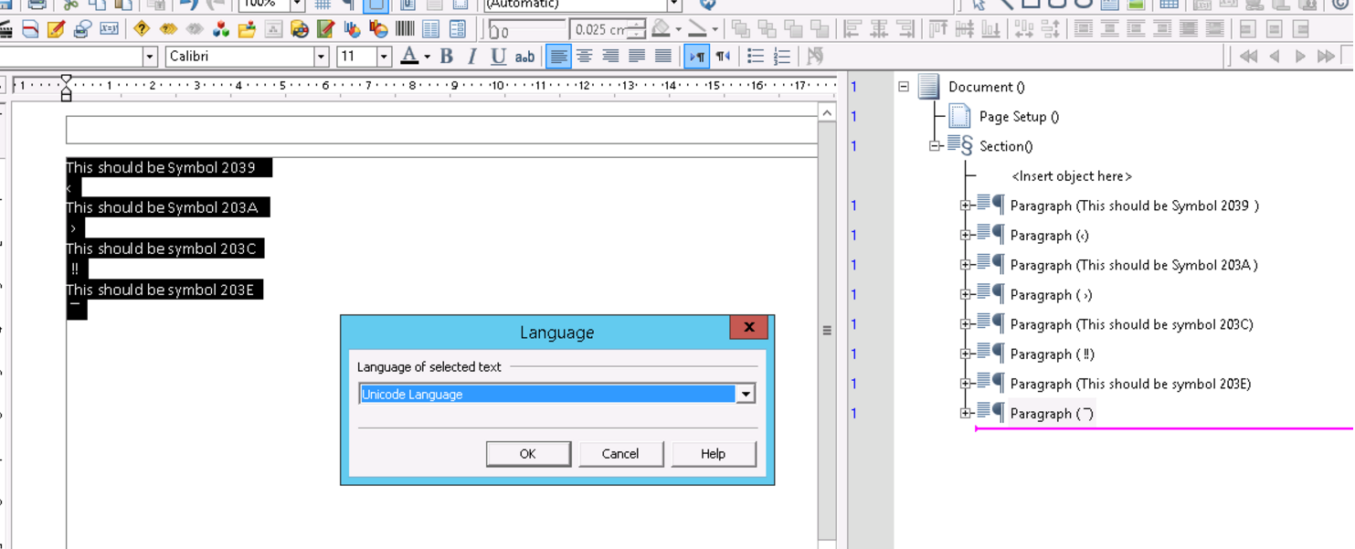The width and height of the screenshot is (1355, 549).
Task: Toggle numbered list
Action: click(x=782, y=57)
